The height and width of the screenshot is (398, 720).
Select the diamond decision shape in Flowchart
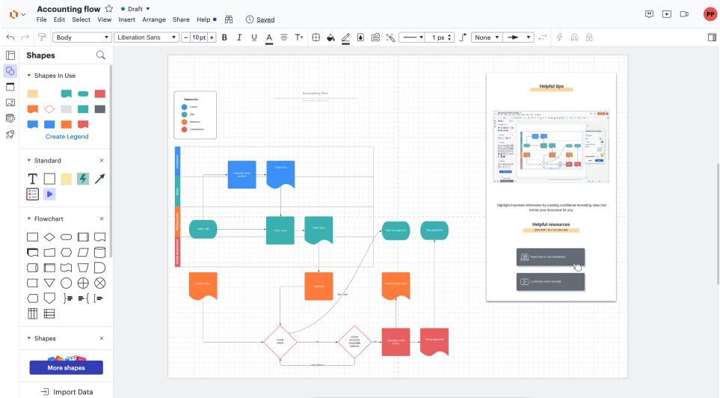tap(49, 237)
